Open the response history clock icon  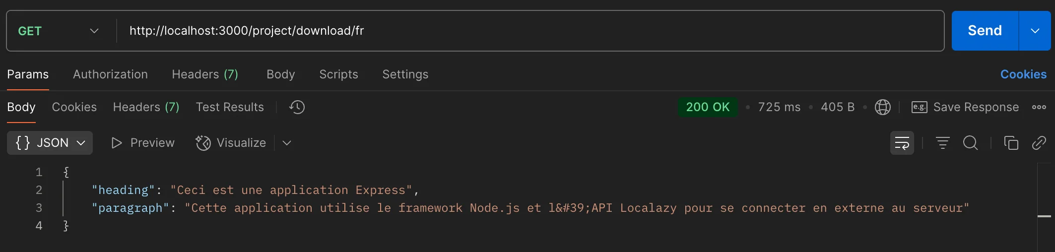pyautogui.click(x=297, y=107)
